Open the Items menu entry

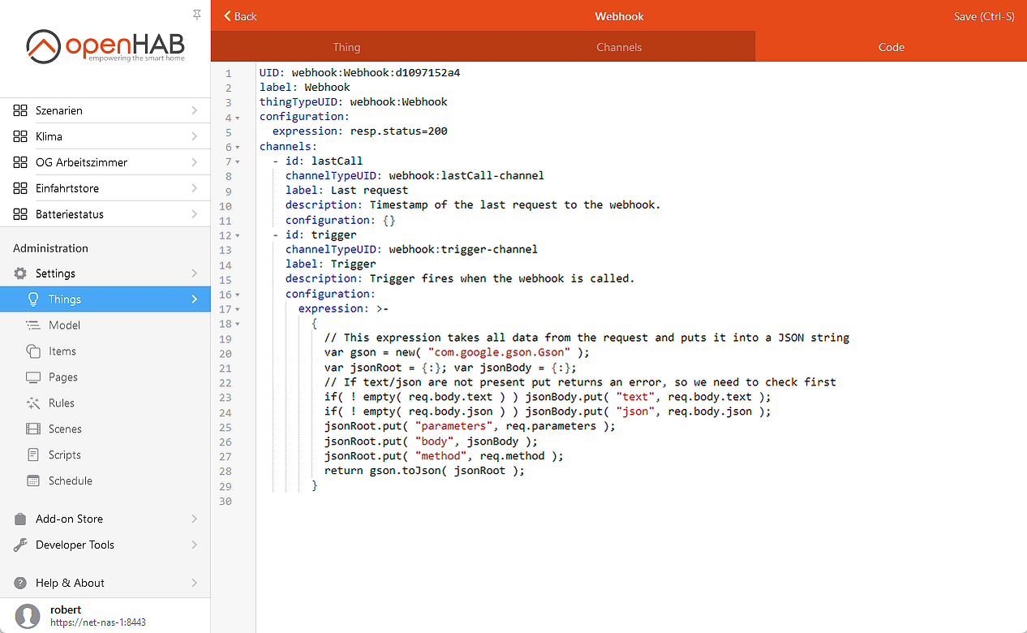click(x=105, y=351)
